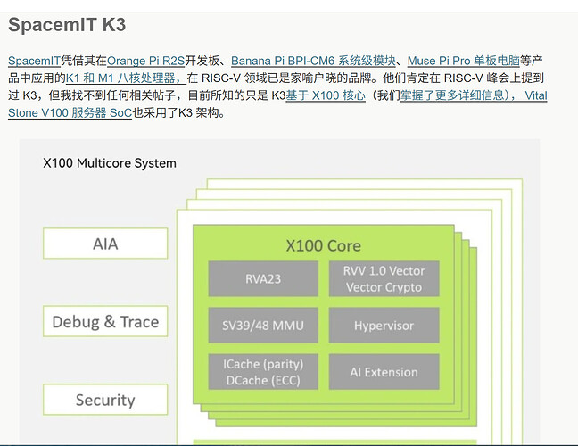Click the K1 和 M1 八核处理器 link
578x446 pixels.
125,78
